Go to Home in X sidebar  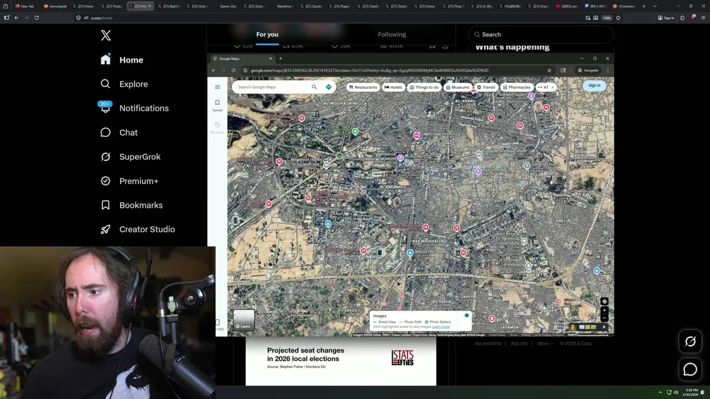click(x=121, y=60)
